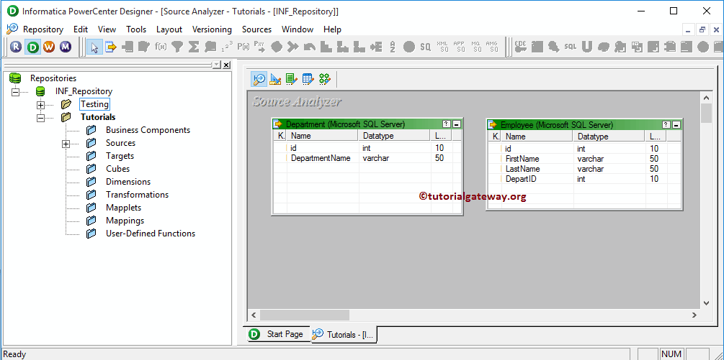The image size is (724, 360).
Task: Select the Targets tree node
Action: 120,156
